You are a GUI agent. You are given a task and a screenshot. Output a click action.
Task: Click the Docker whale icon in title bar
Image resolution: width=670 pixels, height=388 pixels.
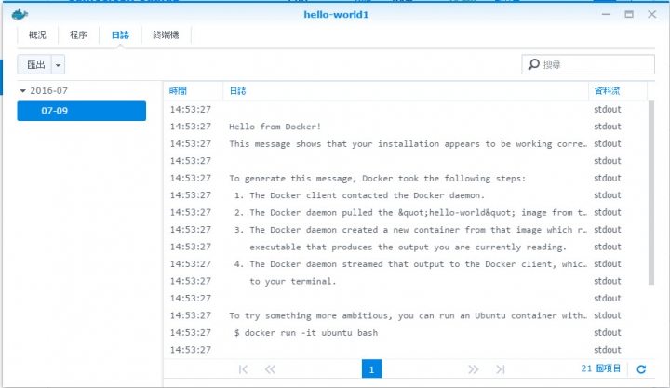click(20, 15)
